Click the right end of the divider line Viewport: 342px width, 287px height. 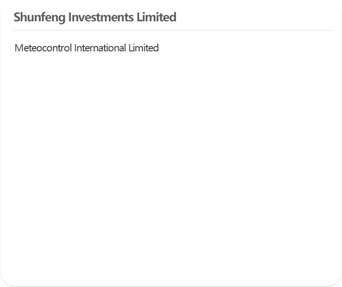pos(331,31)
